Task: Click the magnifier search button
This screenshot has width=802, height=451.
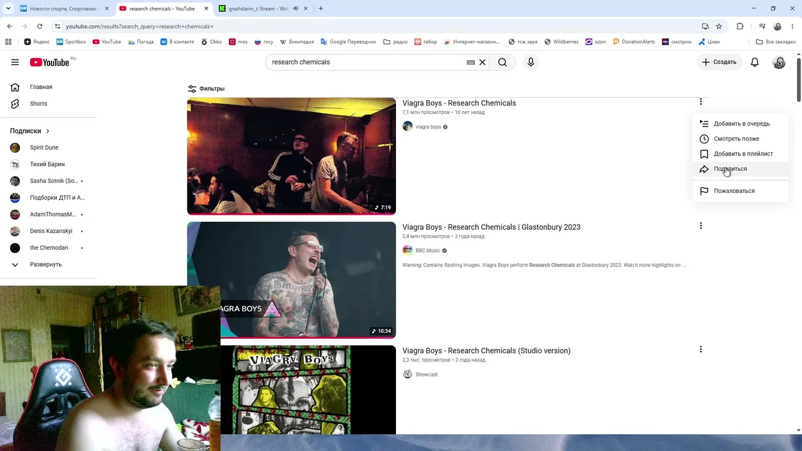Action: pyautogui.click(x=503, y=62)
